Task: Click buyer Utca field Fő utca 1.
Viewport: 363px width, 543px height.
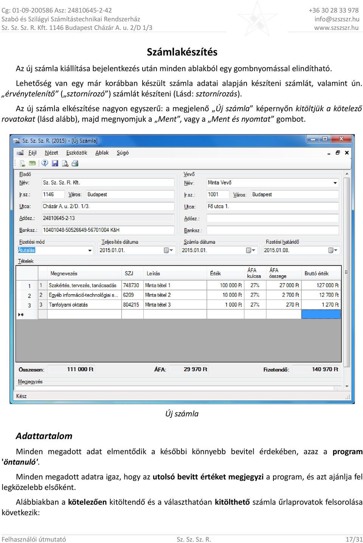Action: (273, 206)
